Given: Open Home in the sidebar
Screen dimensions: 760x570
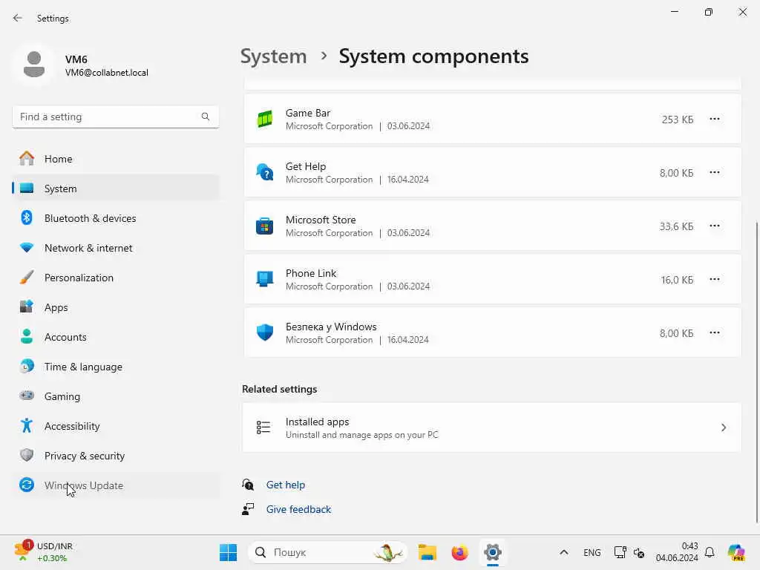Looking at the screenshot, I should 115,159.
